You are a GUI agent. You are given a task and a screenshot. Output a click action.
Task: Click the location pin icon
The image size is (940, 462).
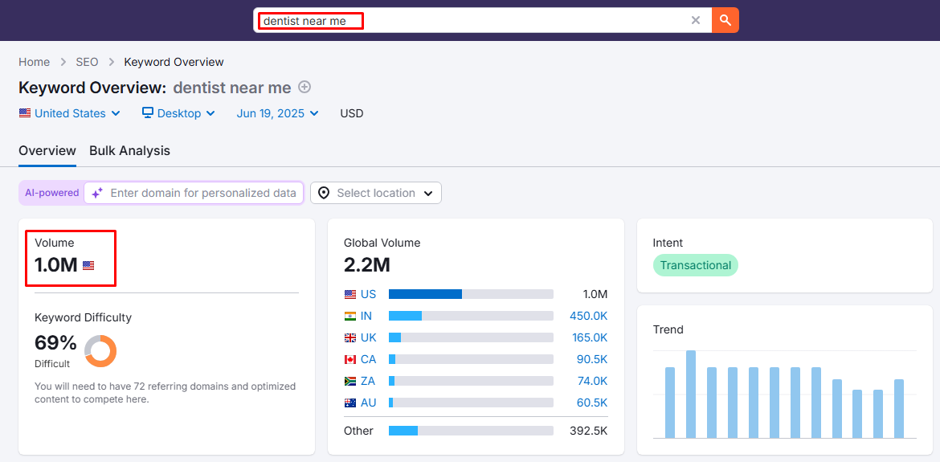(324, 193)
